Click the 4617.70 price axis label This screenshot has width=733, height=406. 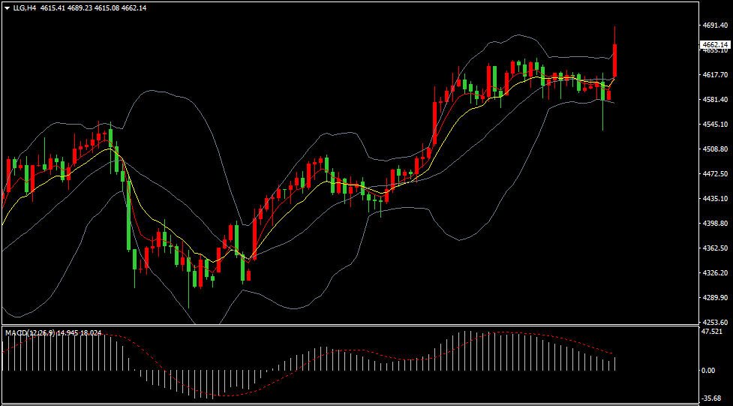point(715,75)
